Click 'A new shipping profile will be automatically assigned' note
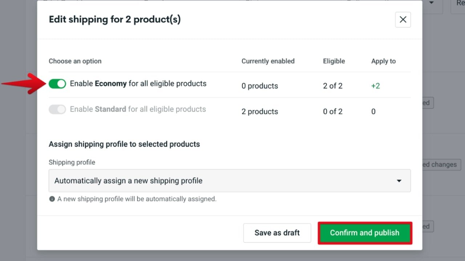The image size is (465, 261). (x=137, y=199)
